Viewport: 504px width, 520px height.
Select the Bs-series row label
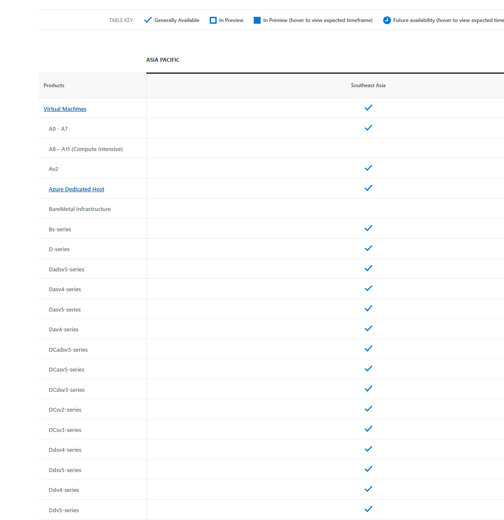(60, 230)
